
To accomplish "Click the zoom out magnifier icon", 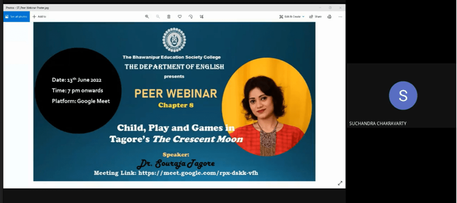I will tap(158, 17).
